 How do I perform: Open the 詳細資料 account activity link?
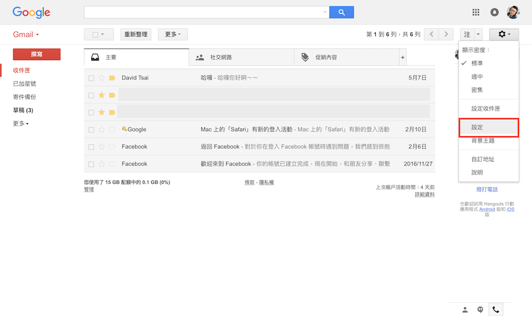425,195
